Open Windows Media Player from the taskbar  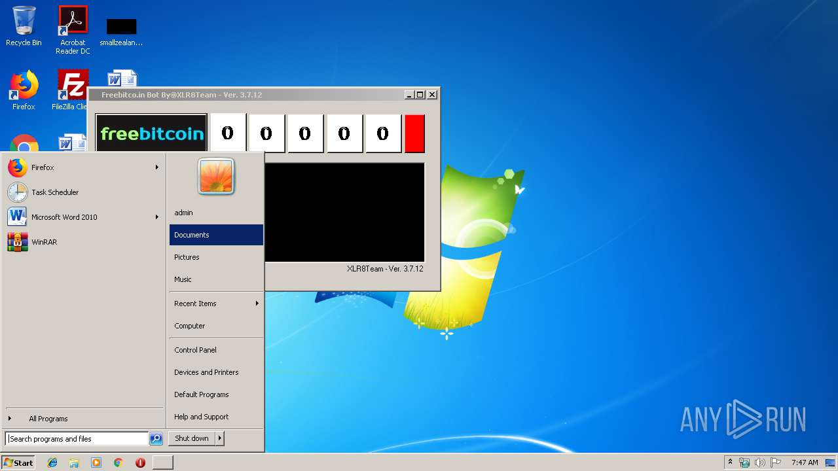pyautogui.click(x=96, y=462)
